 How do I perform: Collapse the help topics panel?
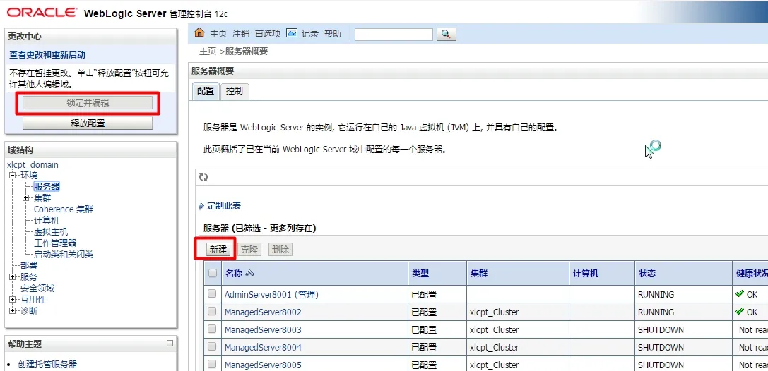pos(170,343)
